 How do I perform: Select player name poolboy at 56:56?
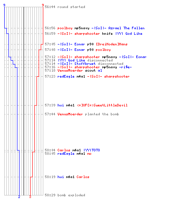pyautogui.click(x=65, y=28)
